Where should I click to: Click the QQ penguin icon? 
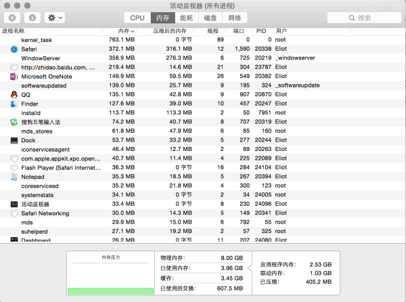[x=14, y=95]
